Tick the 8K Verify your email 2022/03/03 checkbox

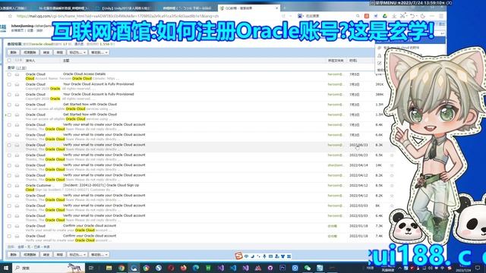9,206
